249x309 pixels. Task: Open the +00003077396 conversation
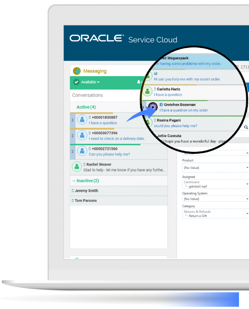[119, 136]
